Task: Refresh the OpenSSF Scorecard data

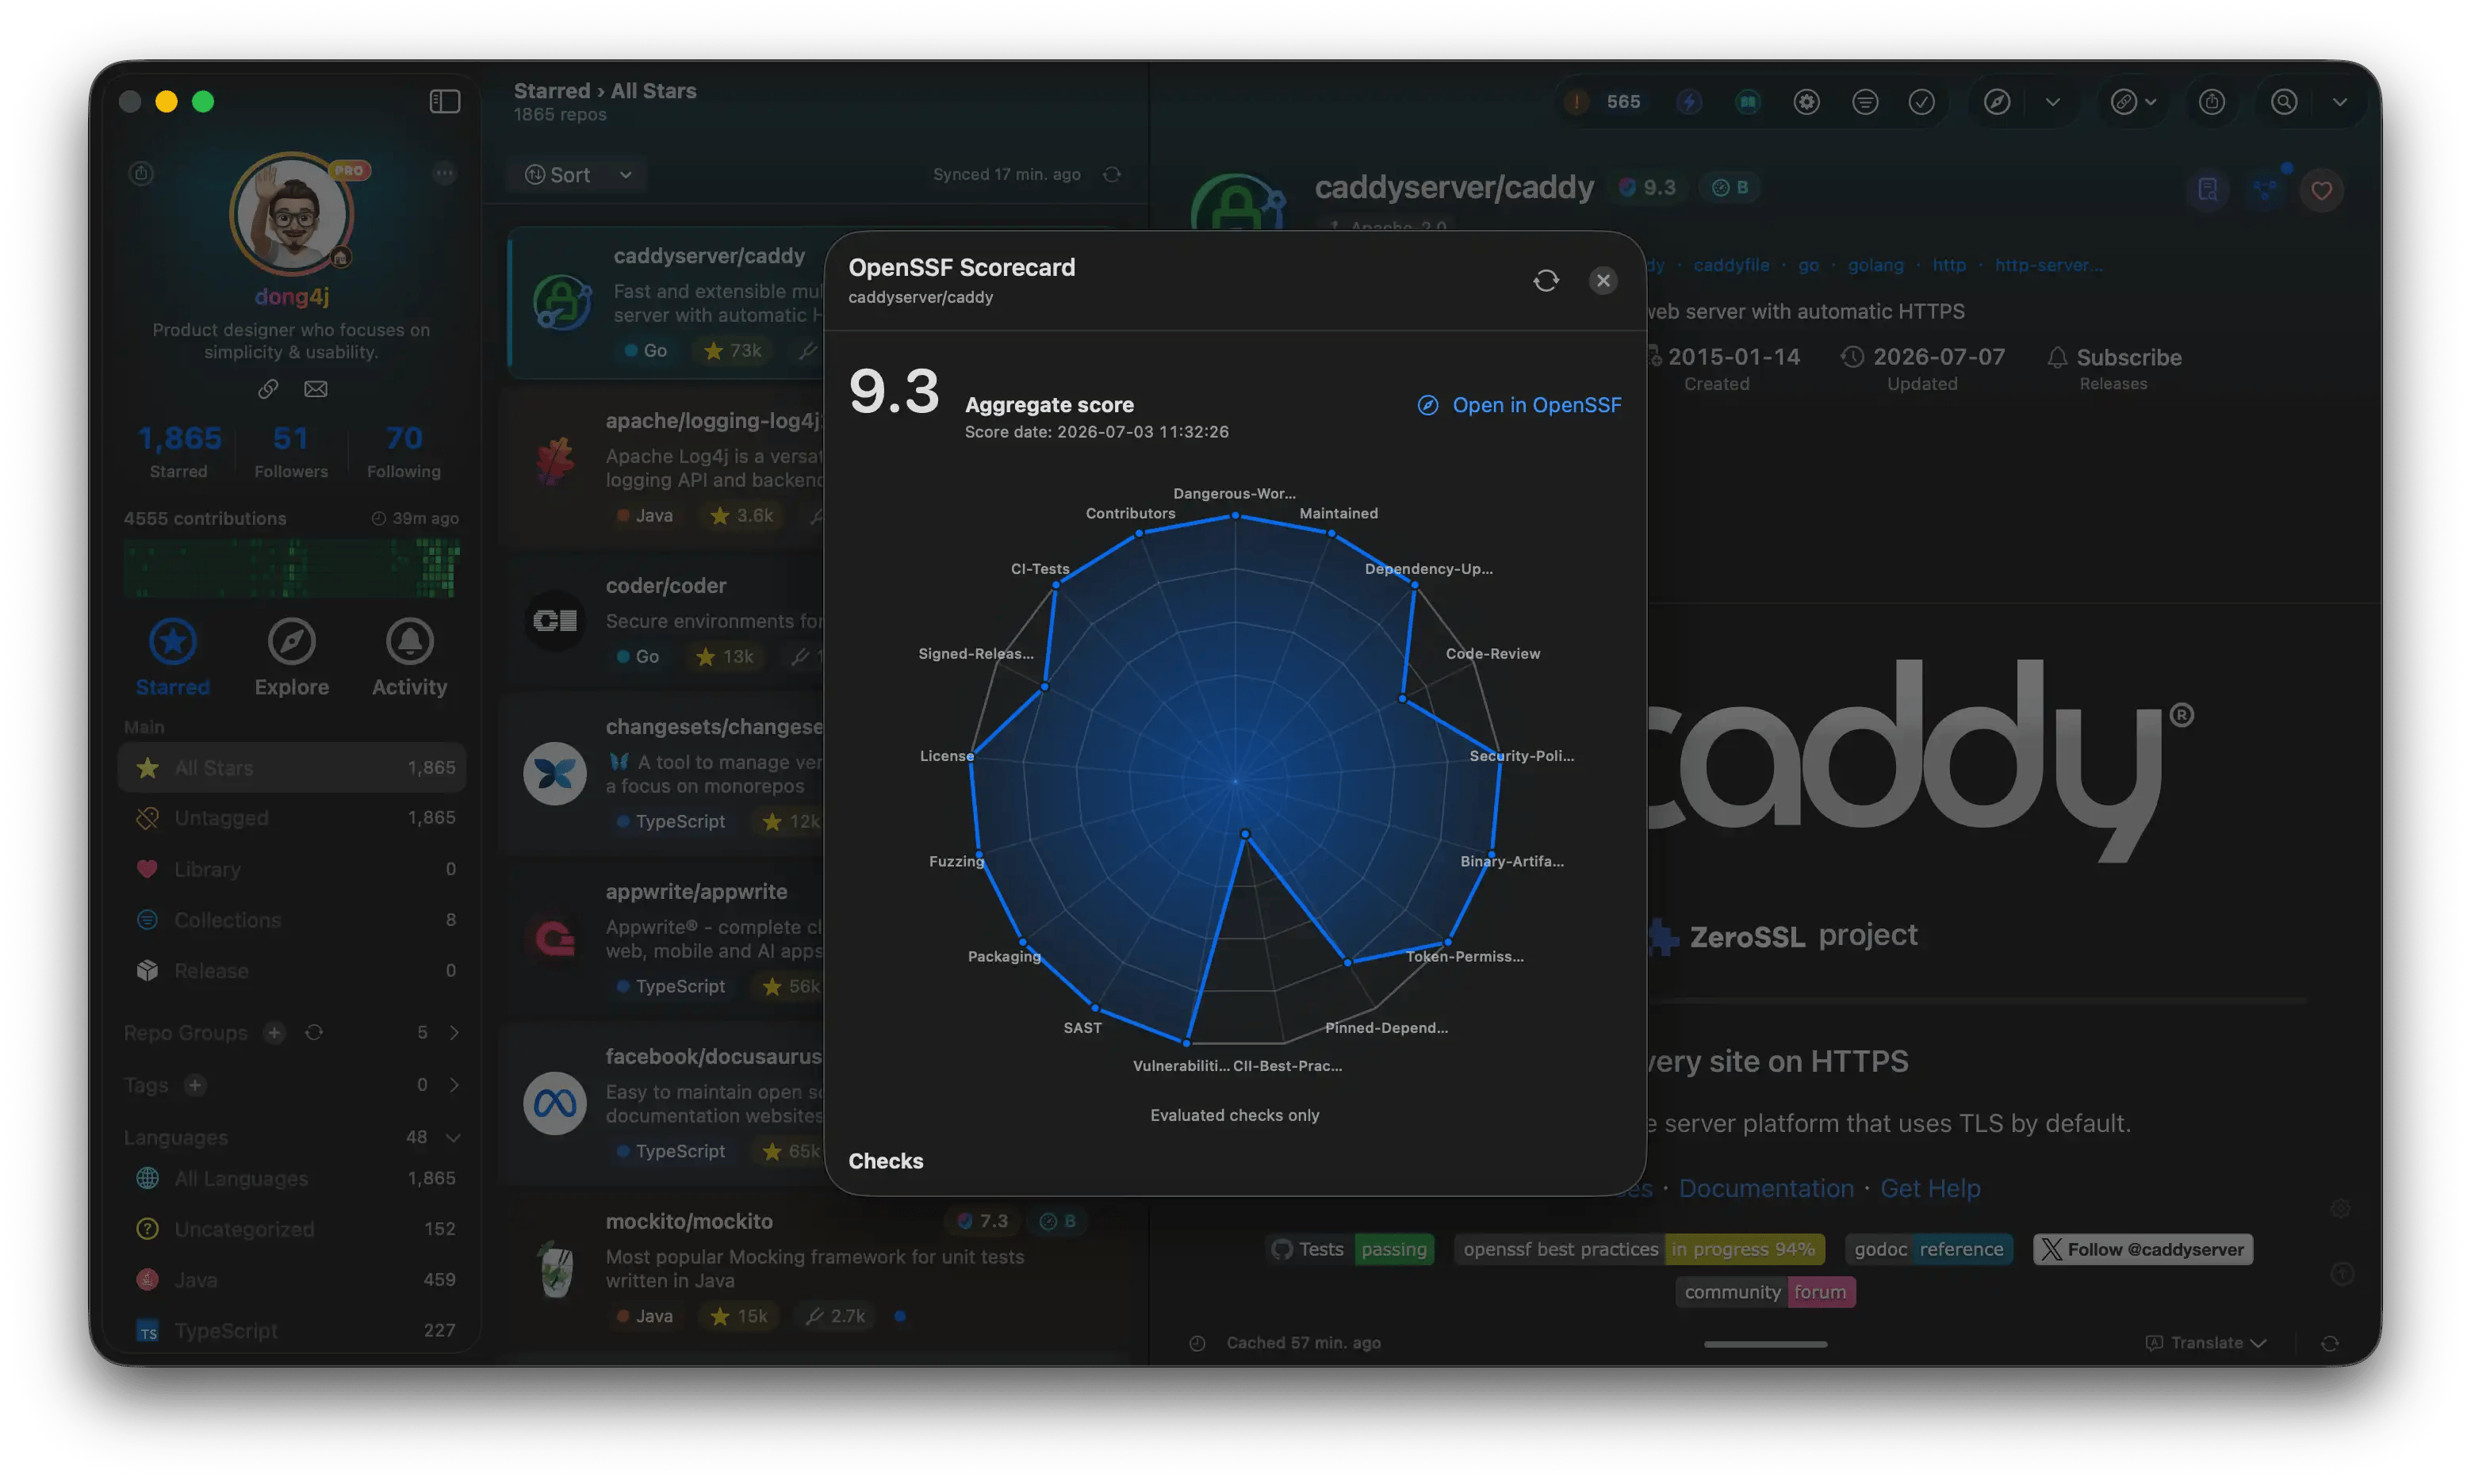Action: pyautogui.click(x=1546, y=281)
